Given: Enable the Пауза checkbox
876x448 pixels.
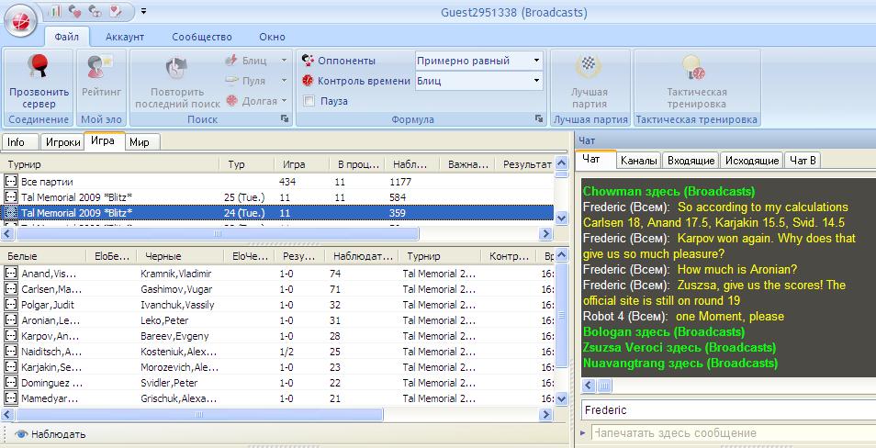Looking at the screenshot, I should 309,101.
